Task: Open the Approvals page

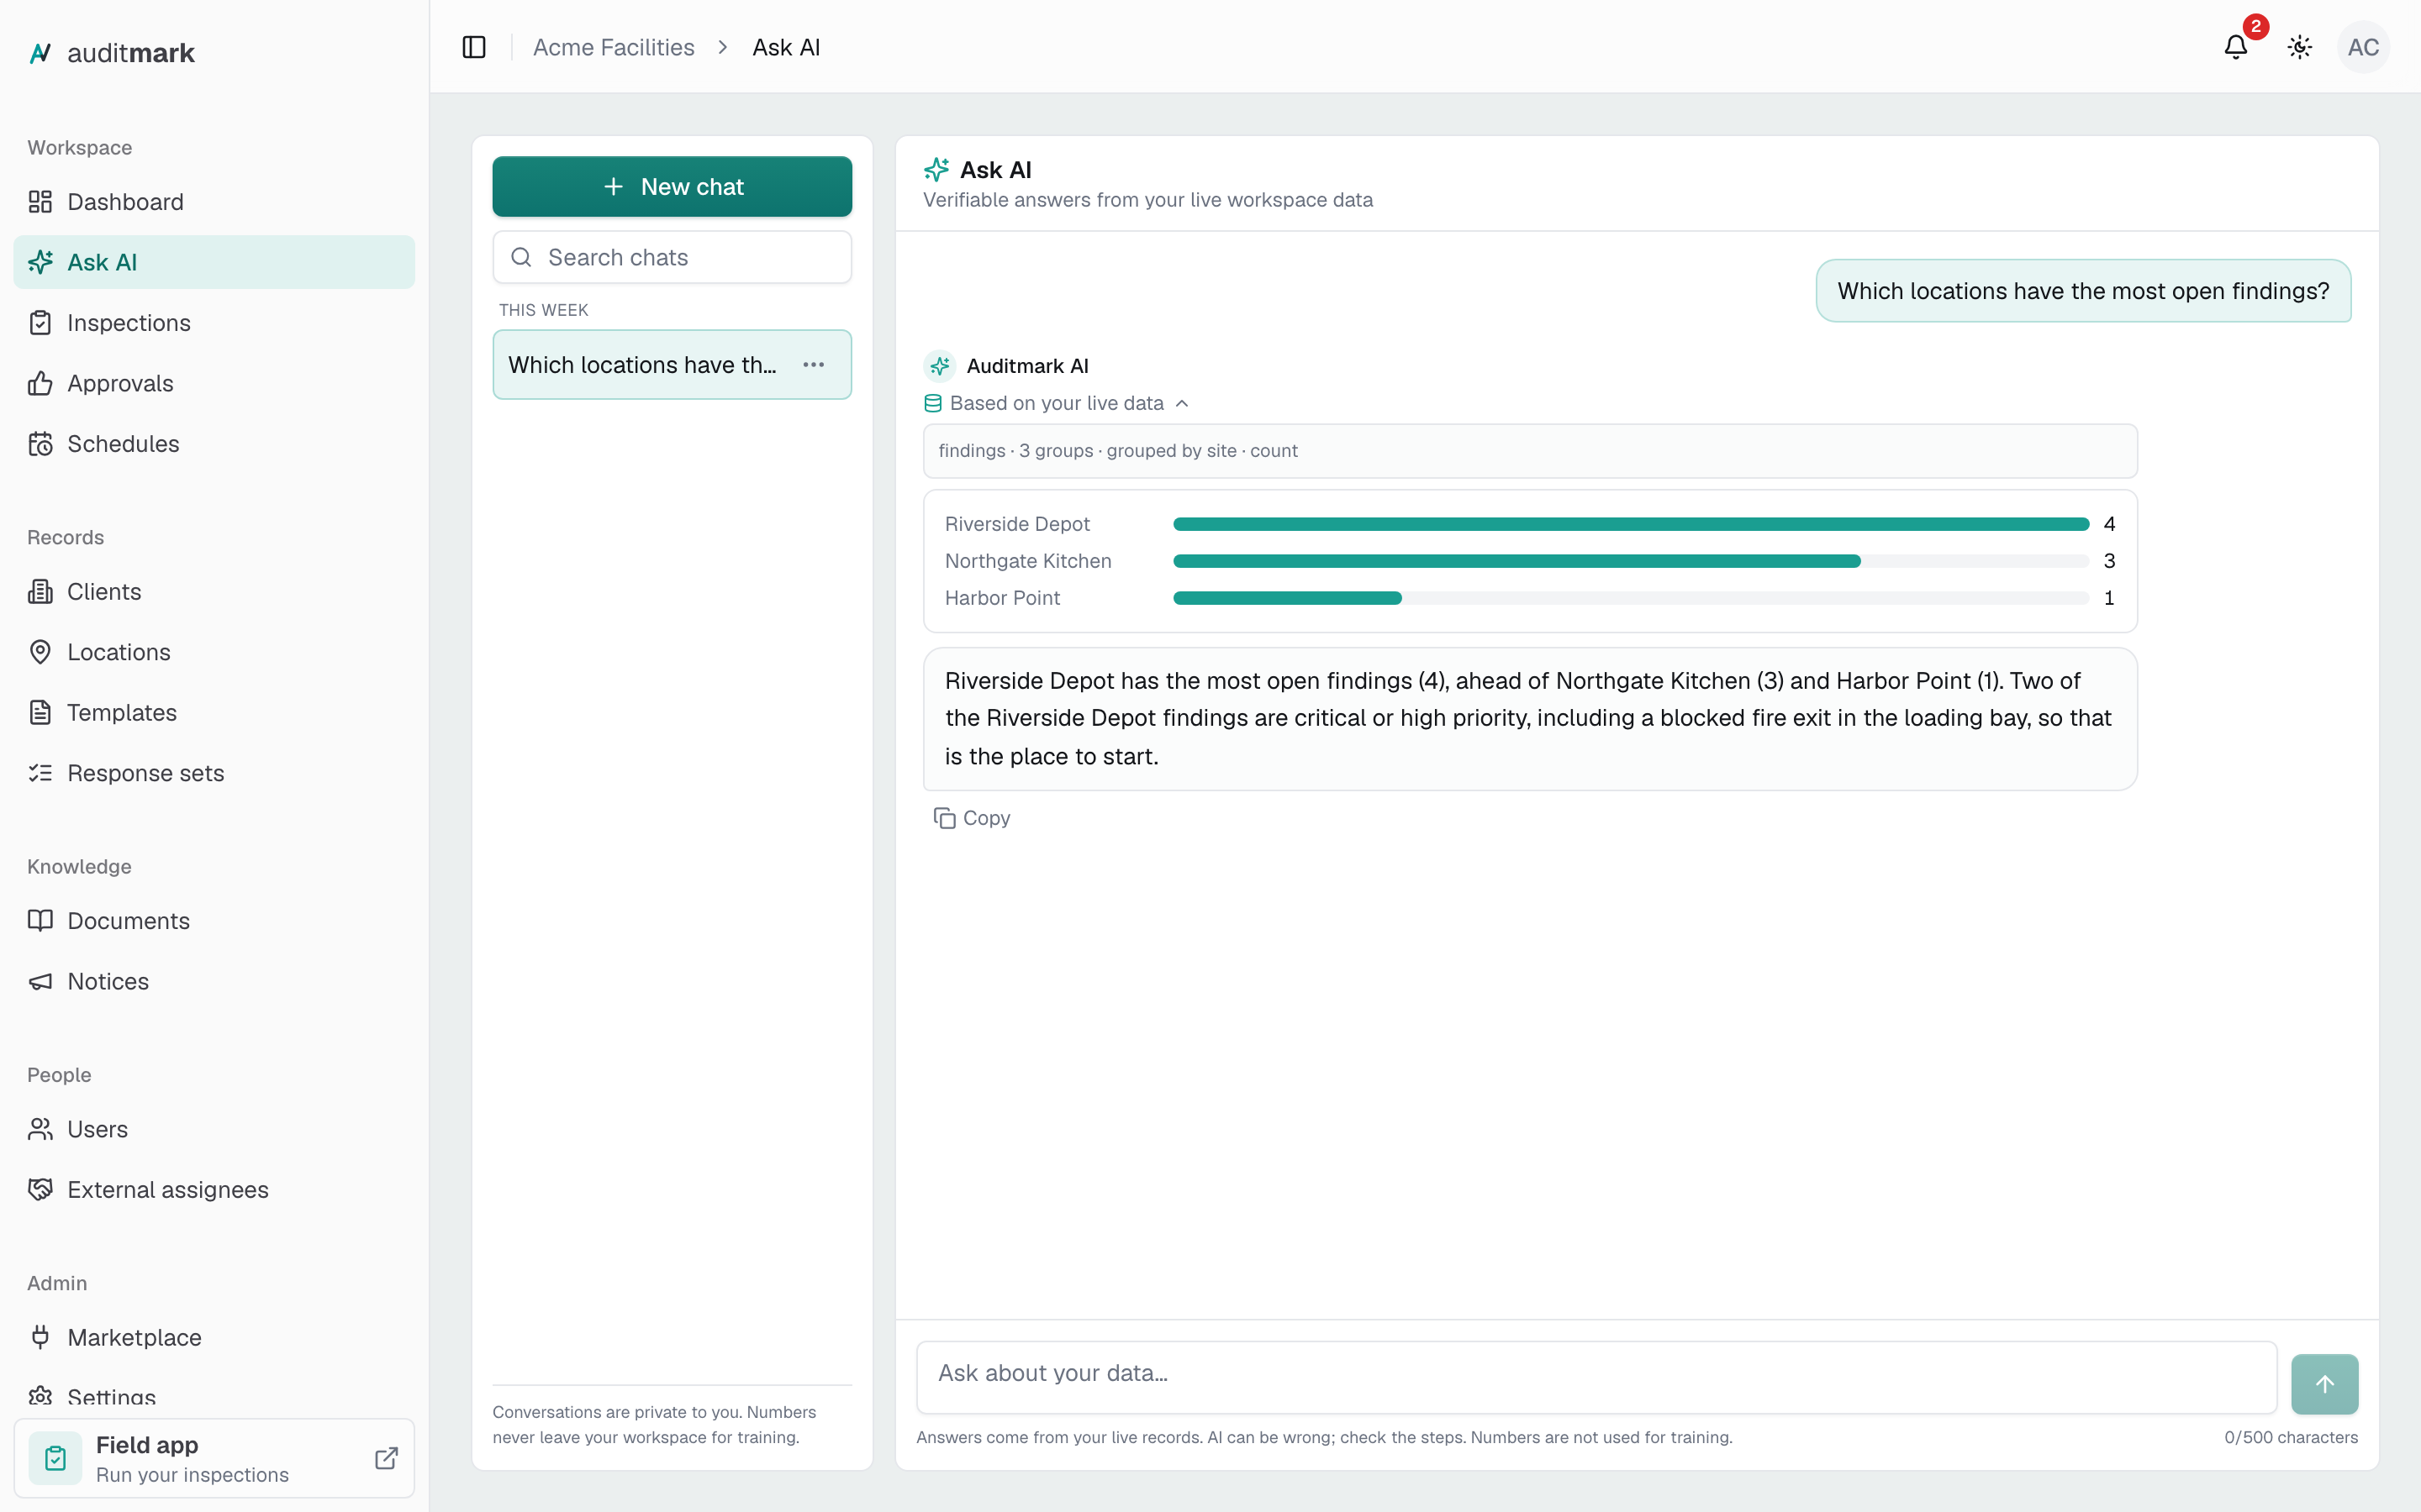Action: coord(214,383)
